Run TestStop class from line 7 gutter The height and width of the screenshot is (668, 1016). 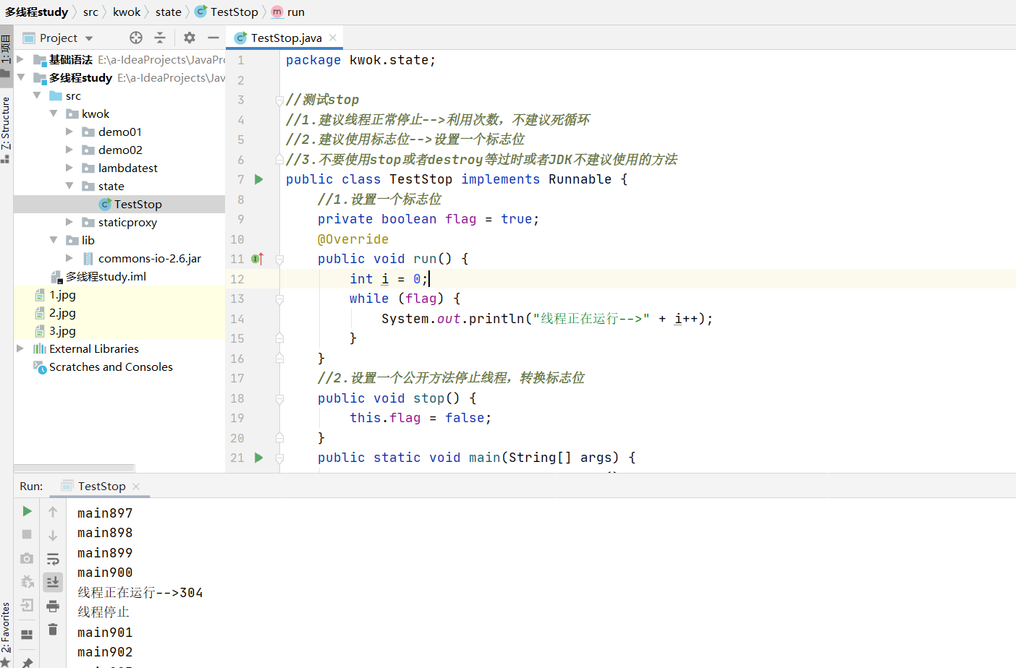[259, 179]
